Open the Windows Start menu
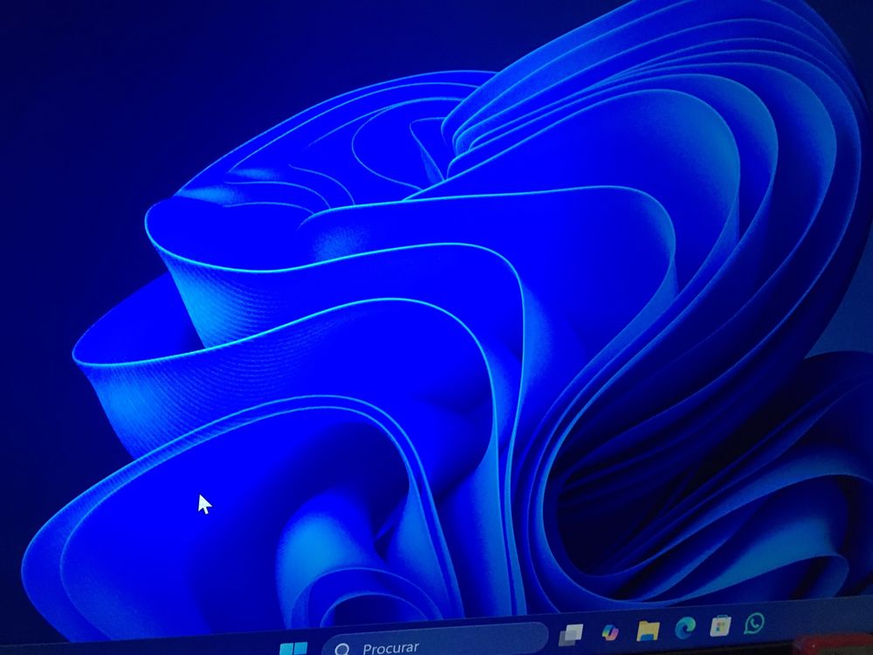 pyautogui.click(x=293, y=648)
